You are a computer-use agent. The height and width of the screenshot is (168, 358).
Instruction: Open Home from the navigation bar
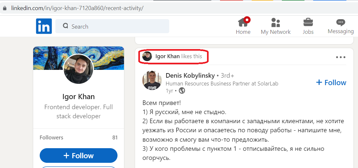pyautogui.click(x=243, y=26)
